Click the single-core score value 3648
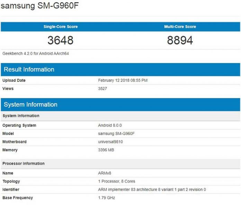The image size is (241, 205). (x=60, y=40)
